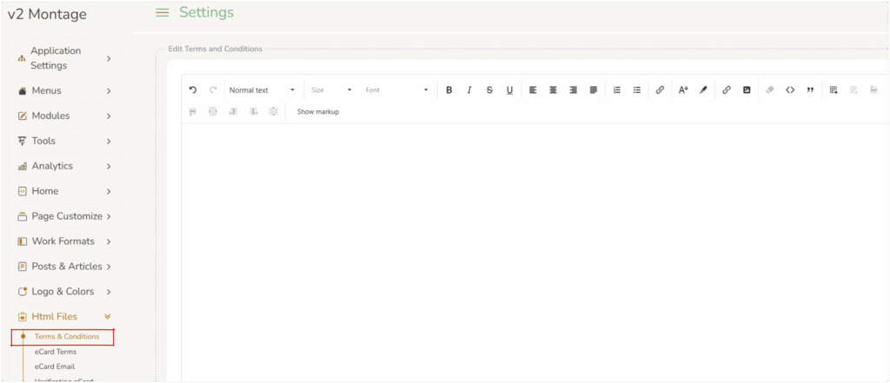Toggle underline formatting
The width and height of the screenshot is (890, 383).
coord(509,89)
